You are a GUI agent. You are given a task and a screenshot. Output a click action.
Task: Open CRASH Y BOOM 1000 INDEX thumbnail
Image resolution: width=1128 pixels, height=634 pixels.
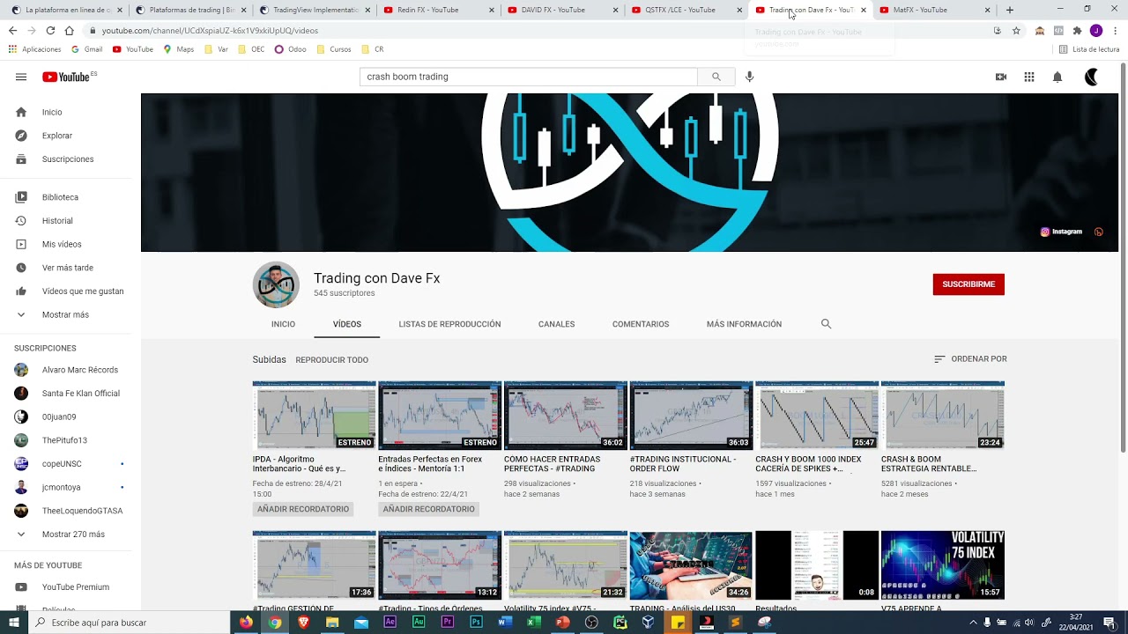(817, 416)
